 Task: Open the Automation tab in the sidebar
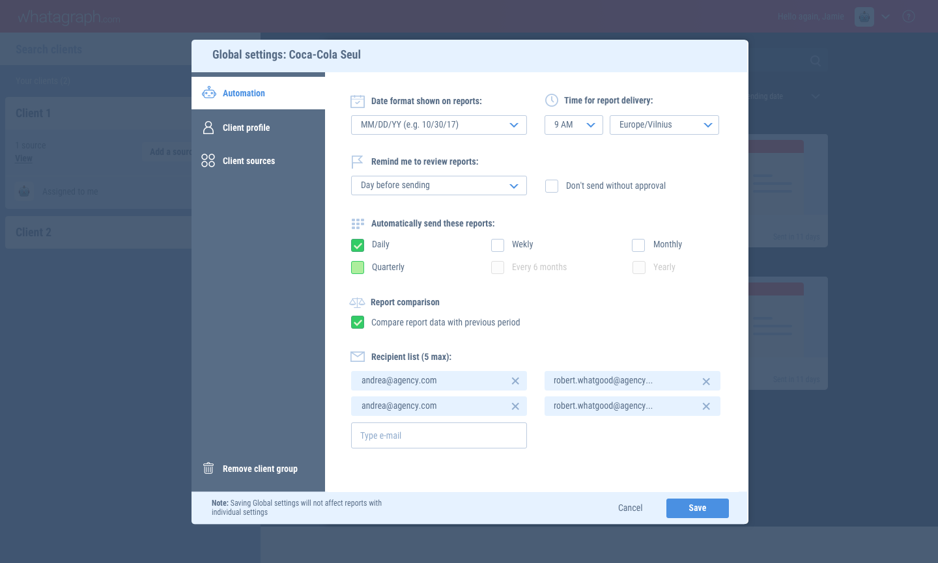pyautogui.click(x=258, y=93)
